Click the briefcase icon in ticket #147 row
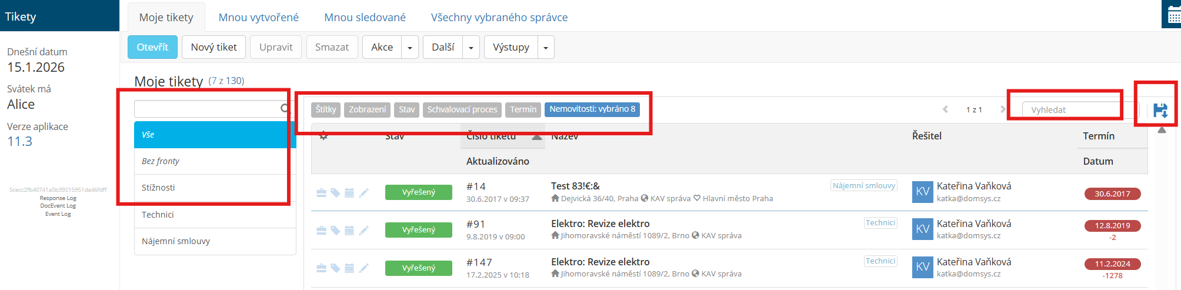Screen dimensions: 1181x290 coord(321,268)
